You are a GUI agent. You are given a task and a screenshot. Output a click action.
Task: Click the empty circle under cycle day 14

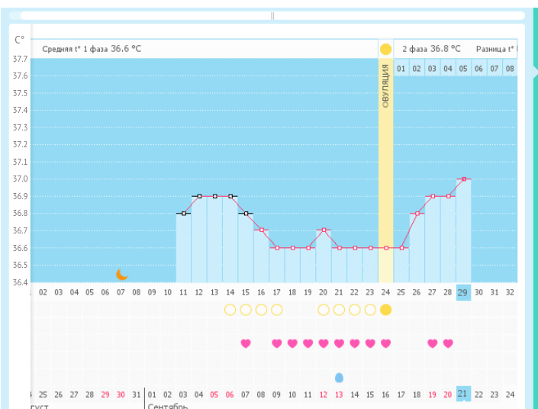230,310
